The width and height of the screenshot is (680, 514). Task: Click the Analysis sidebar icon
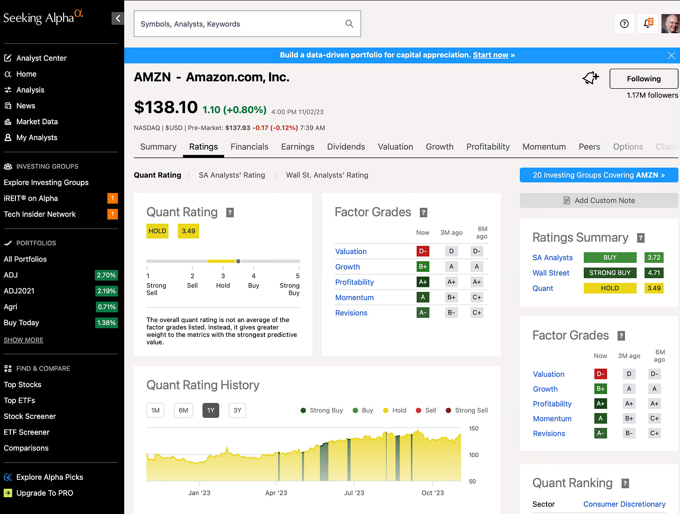point(8,90)
